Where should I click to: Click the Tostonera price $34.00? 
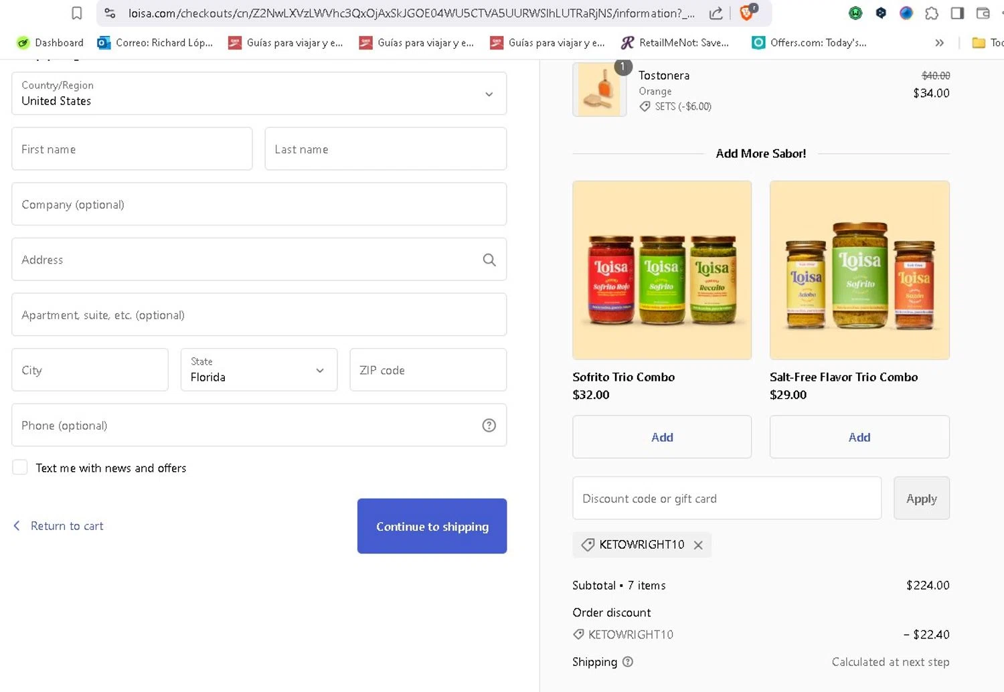pos(931,93)
